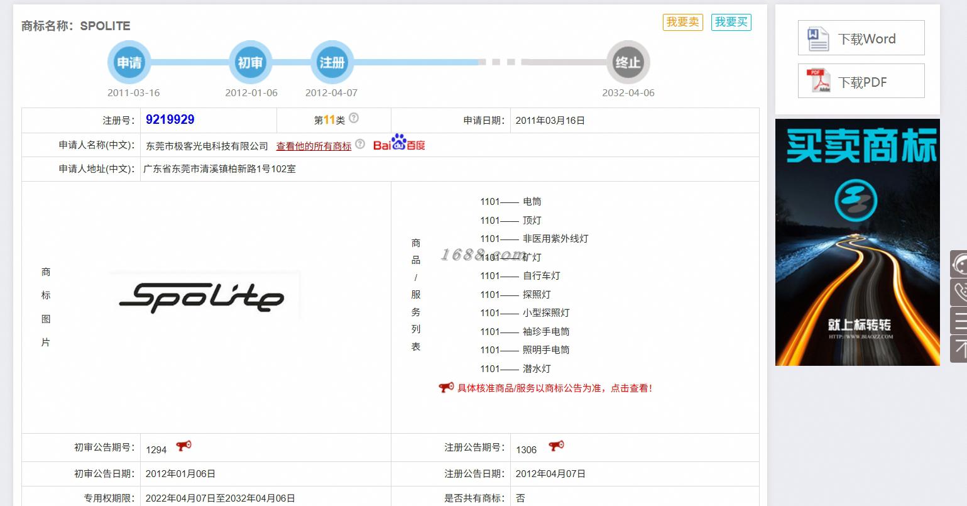Open 具体核准商品/服务以商标公告为准 notice link
Screen dimensions: 967x506
tap(554, 388)
